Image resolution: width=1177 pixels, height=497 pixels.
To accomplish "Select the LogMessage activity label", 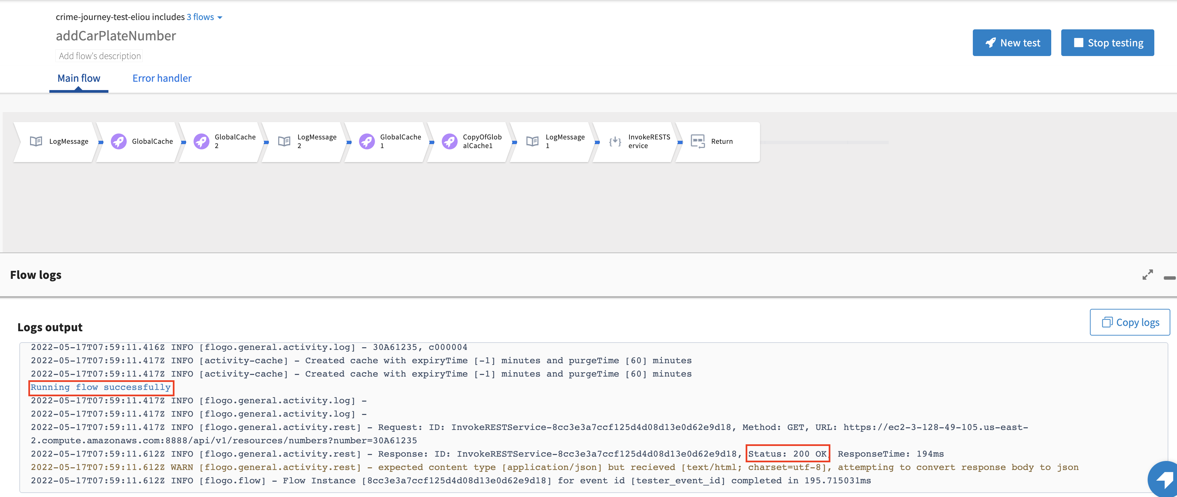I will tap(68, 142).
